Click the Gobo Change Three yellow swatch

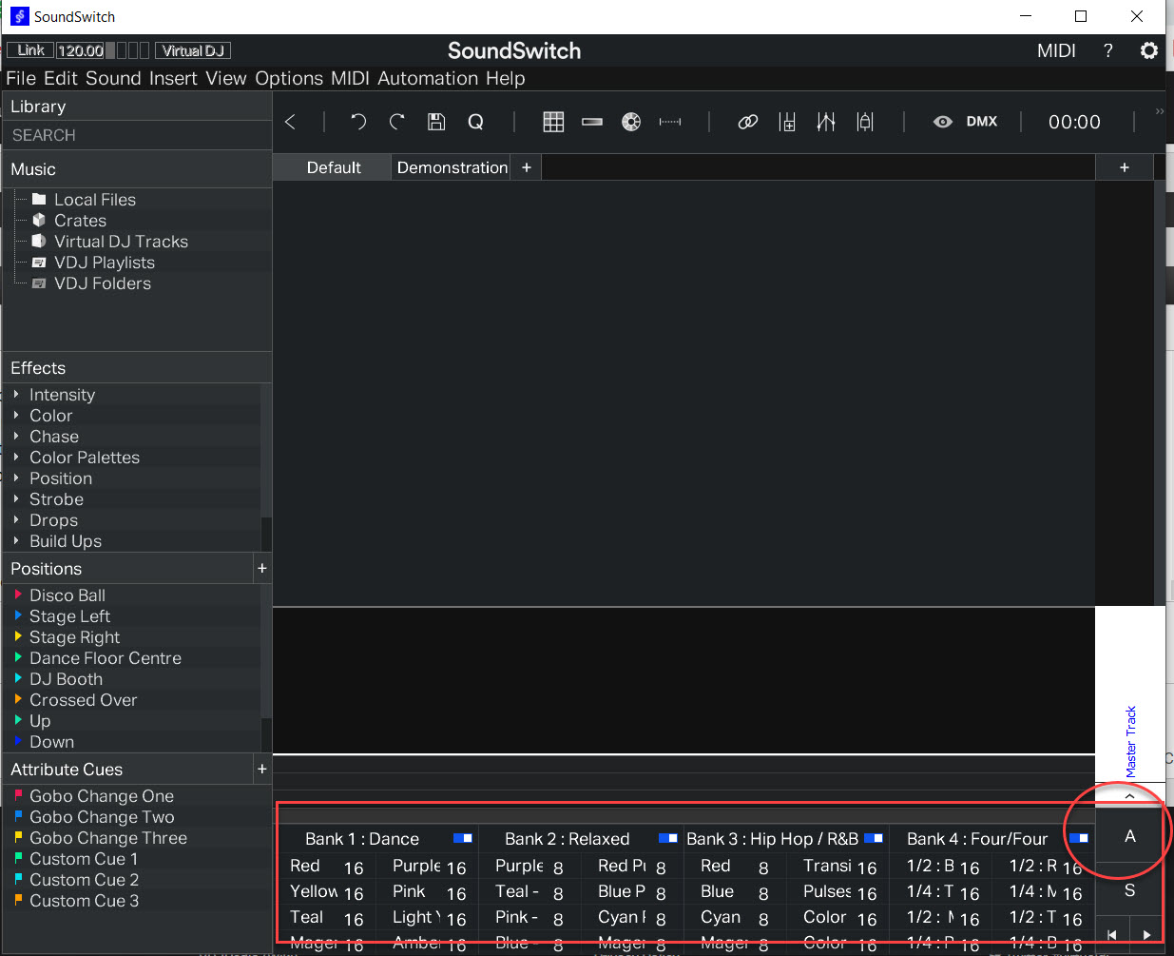pos(18,837)
